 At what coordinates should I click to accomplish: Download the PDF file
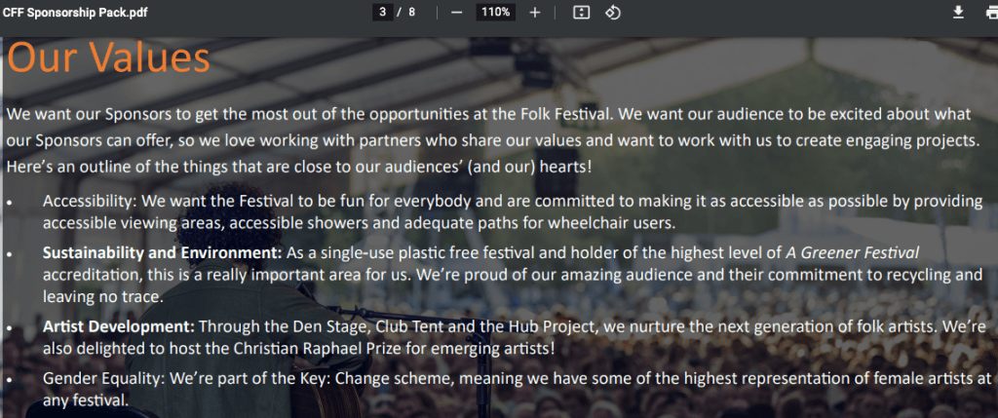[958, 12]
